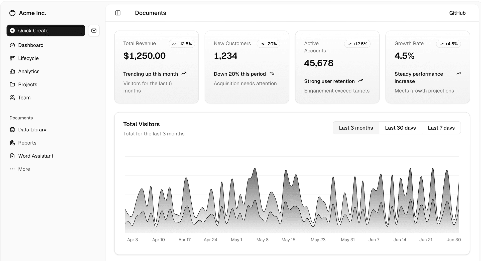Click the Dashboard gauge icon
Image resolution: width=481 pixels, height=261 pixels.
[12, 45]
